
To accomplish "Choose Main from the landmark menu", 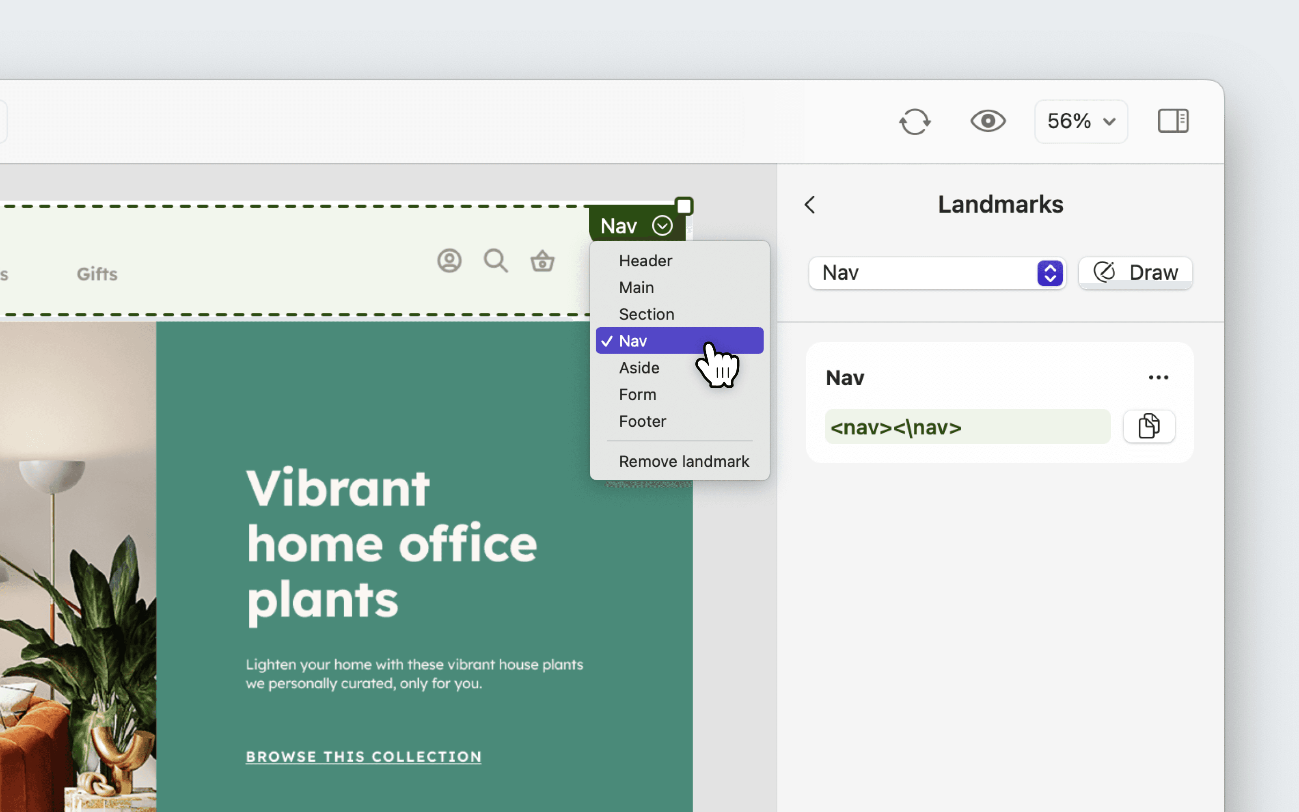I will point(636,288).
